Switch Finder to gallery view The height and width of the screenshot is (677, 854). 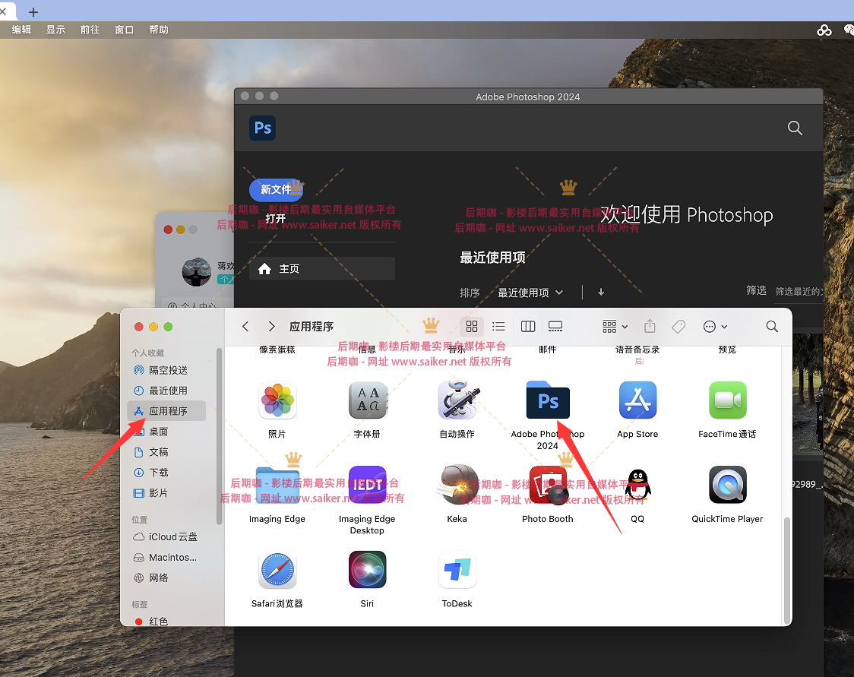pyautogui.click(x=555, y=326)
